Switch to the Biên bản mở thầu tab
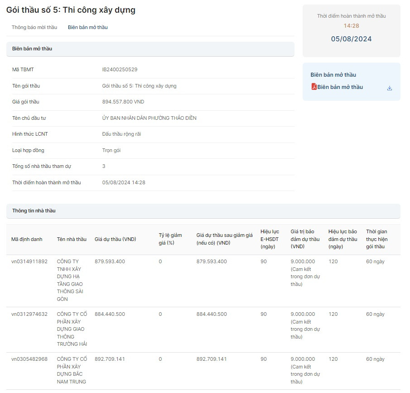The width and height of the screenshot is (410, 393). pos(88,27)
